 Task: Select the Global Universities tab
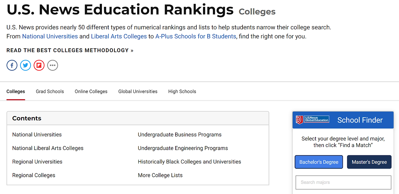(138, 91)
